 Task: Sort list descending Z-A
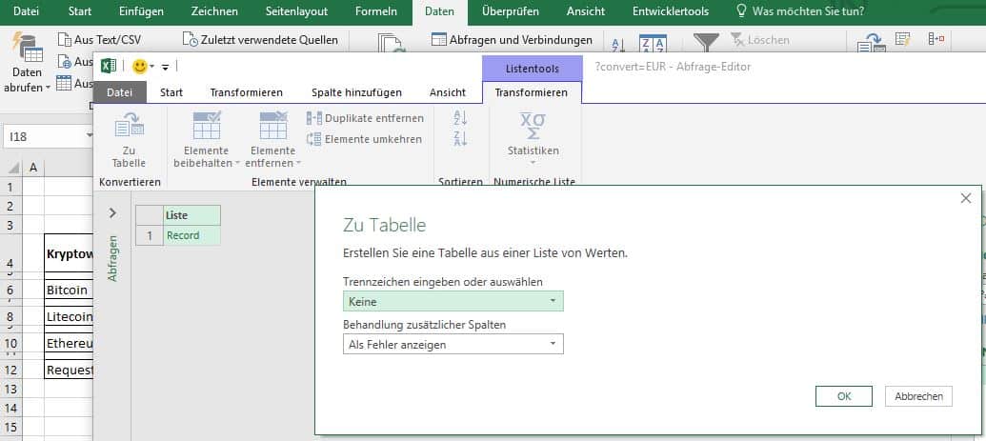coord(461,139)
